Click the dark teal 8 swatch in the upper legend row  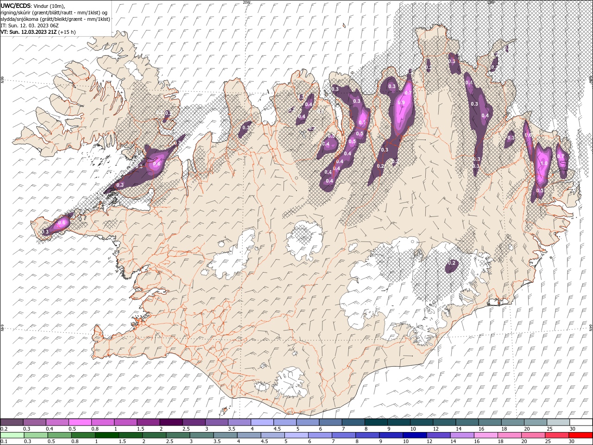click(x=376, y=422)
